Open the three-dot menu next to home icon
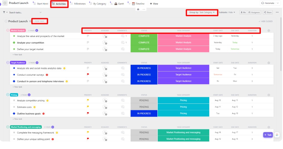This screenshot has height=149, width=283. [x=144, y=9]
